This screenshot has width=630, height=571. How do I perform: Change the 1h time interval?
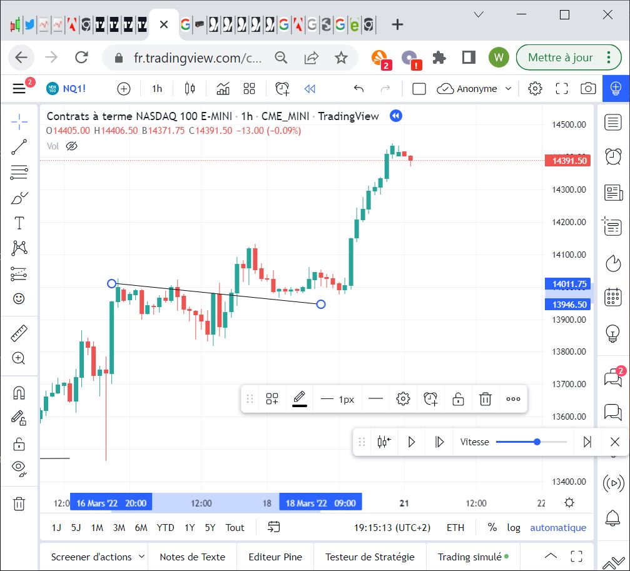tap(156, 89)
